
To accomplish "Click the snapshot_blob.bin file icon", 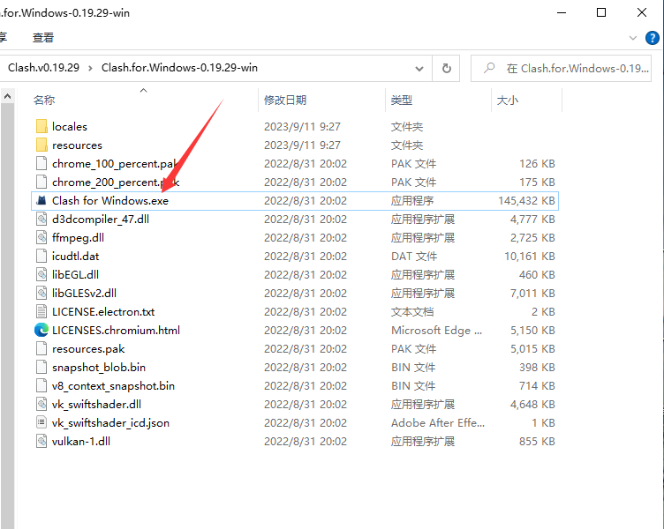I will point(41,367).
